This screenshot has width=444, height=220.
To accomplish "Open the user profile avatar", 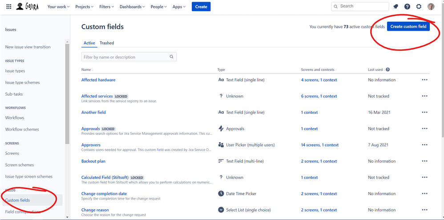I will (x=431, y=7).
